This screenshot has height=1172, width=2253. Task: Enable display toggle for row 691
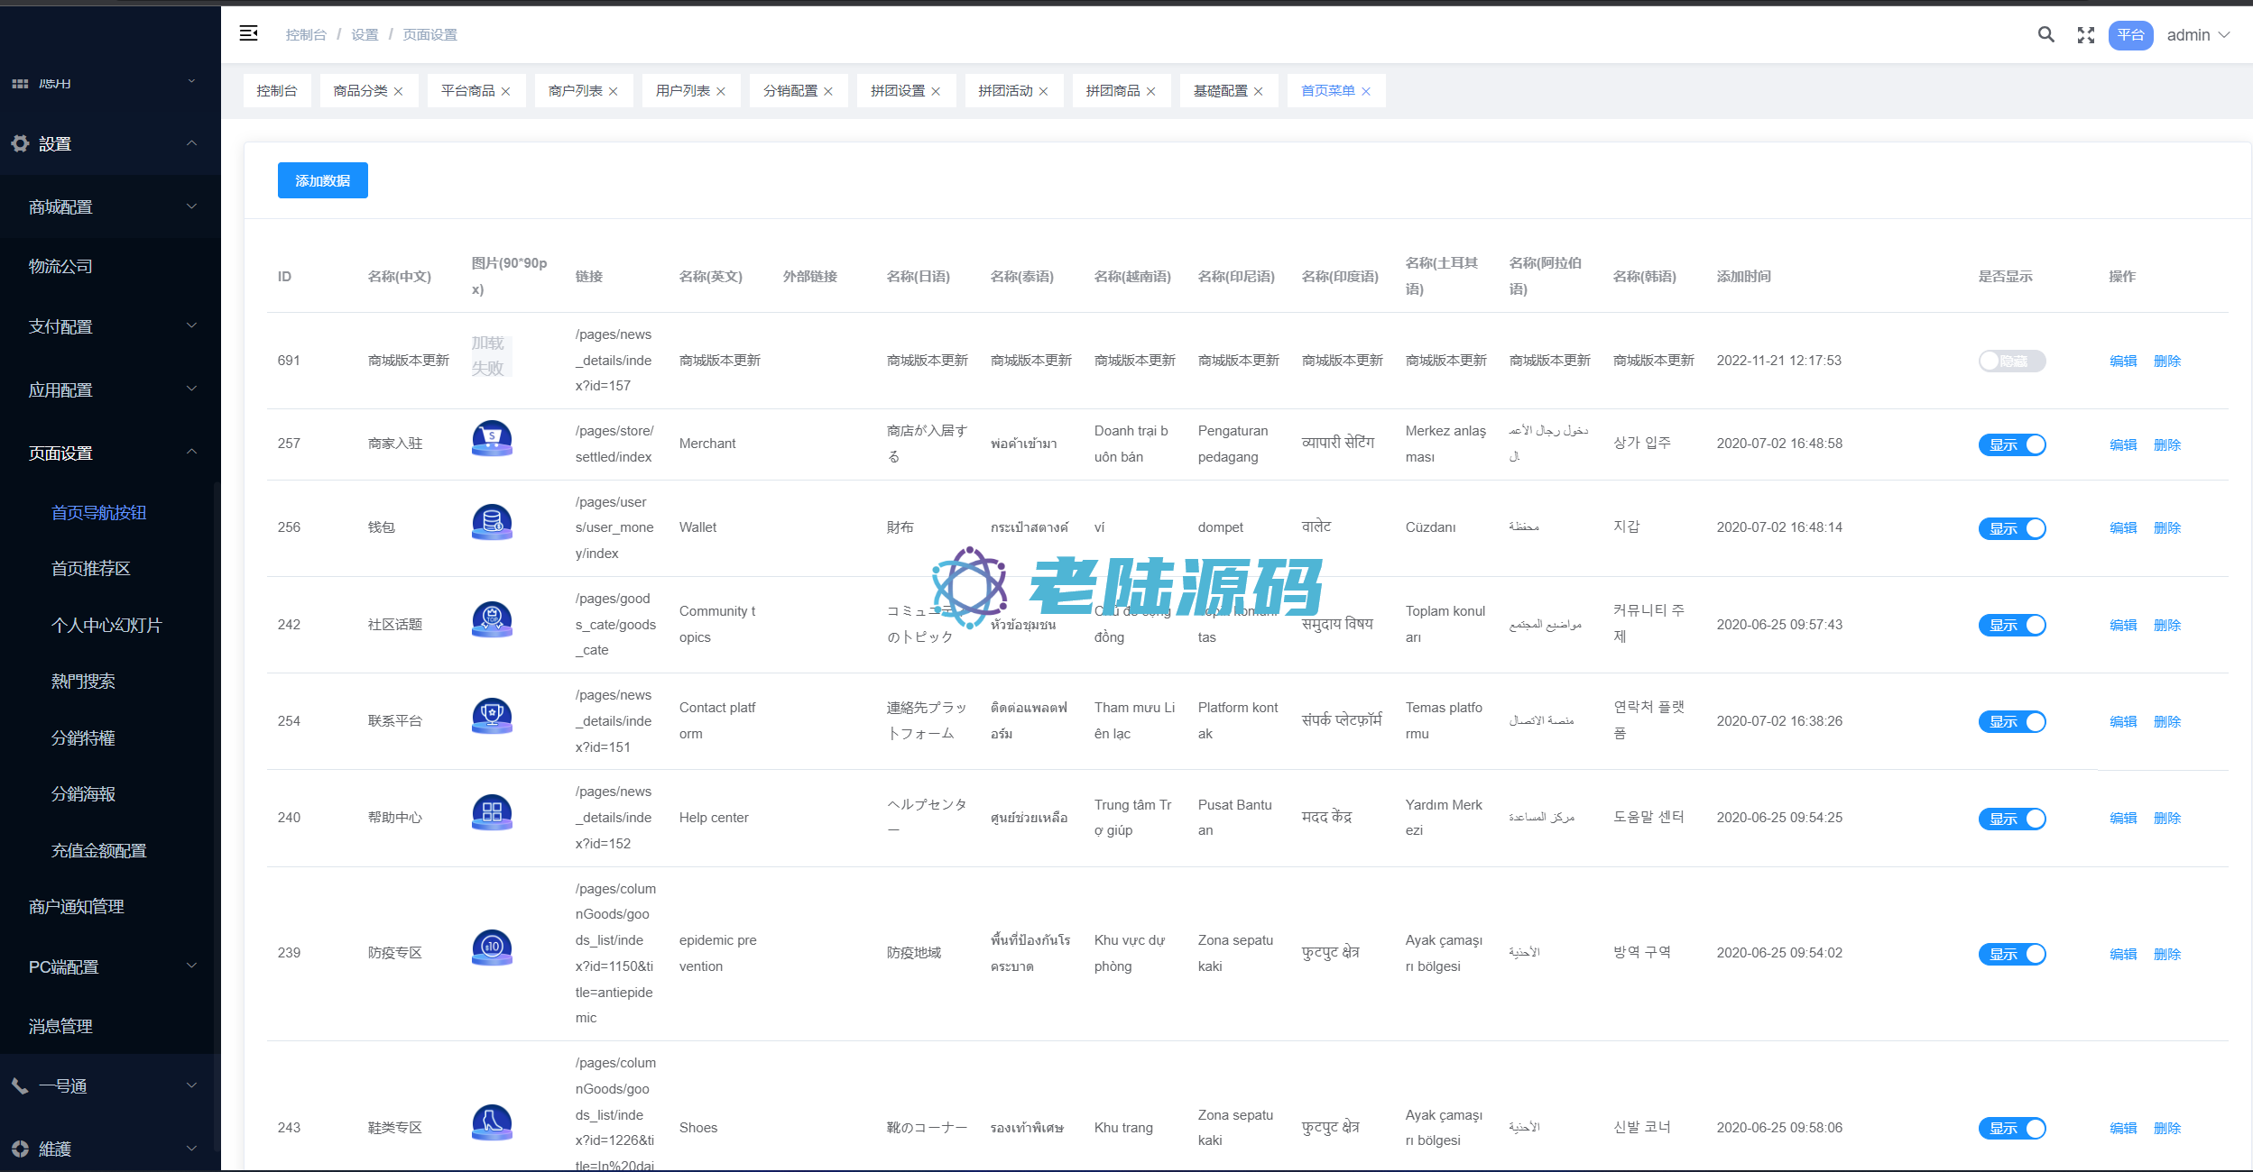click(x=2011, y=361)
